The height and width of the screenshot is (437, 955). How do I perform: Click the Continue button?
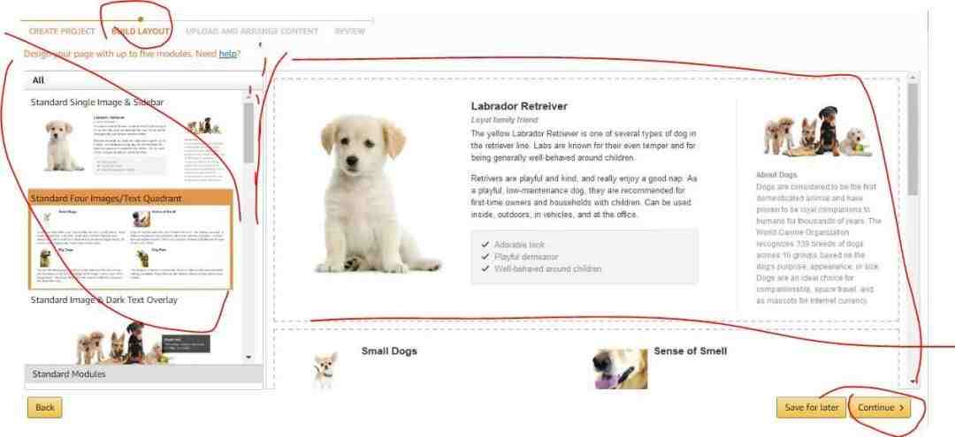[x=880, y=408]
